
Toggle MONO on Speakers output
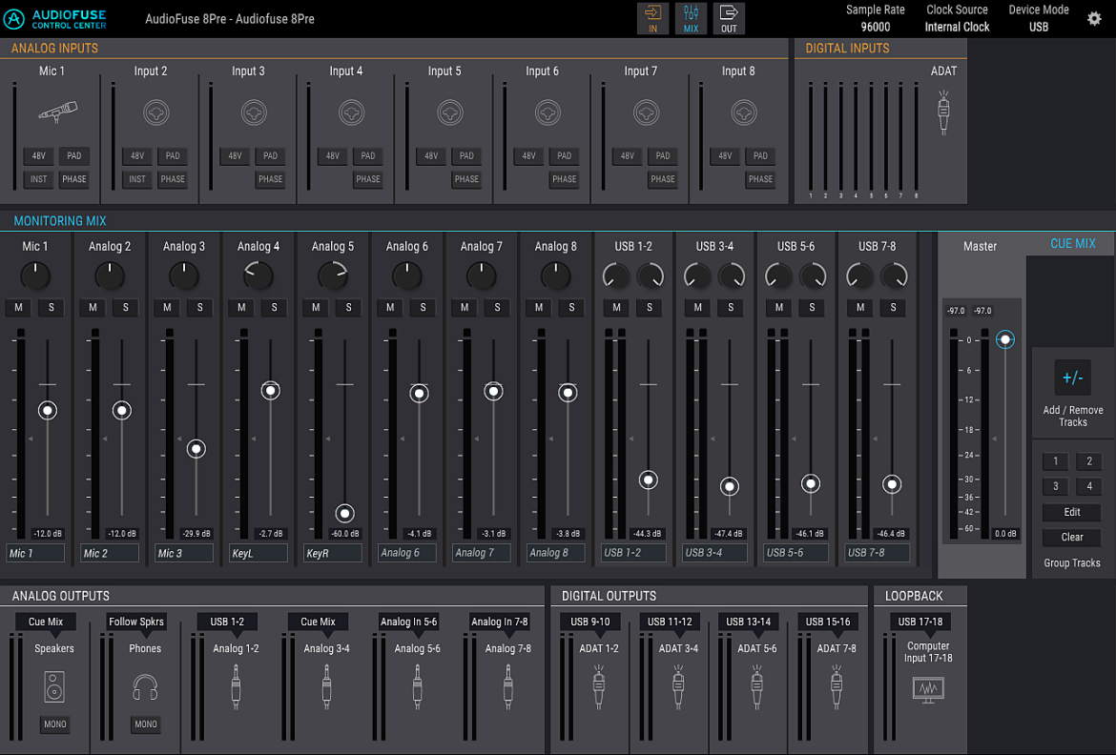tap(54, 724)
